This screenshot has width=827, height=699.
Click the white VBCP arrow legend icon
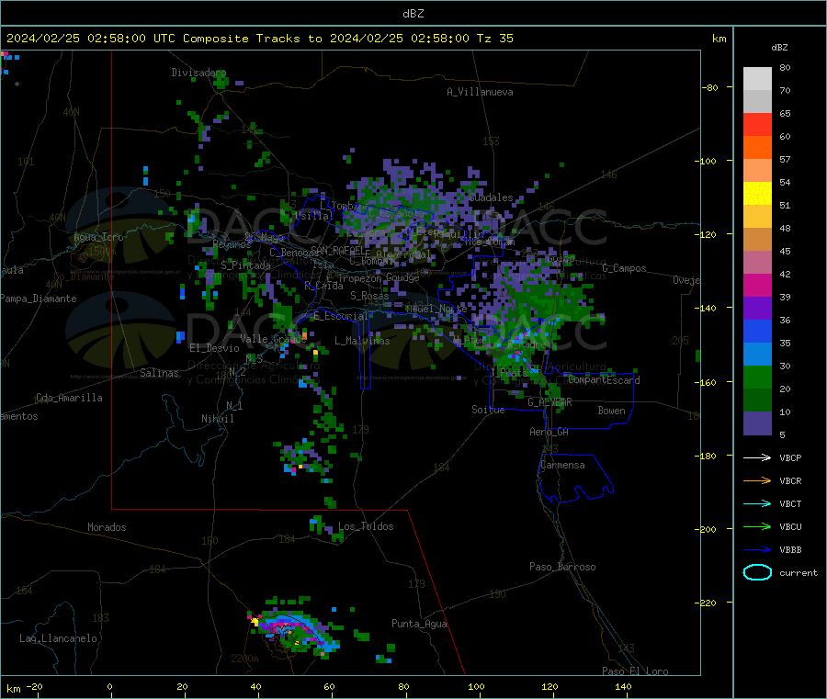(757, 457)
